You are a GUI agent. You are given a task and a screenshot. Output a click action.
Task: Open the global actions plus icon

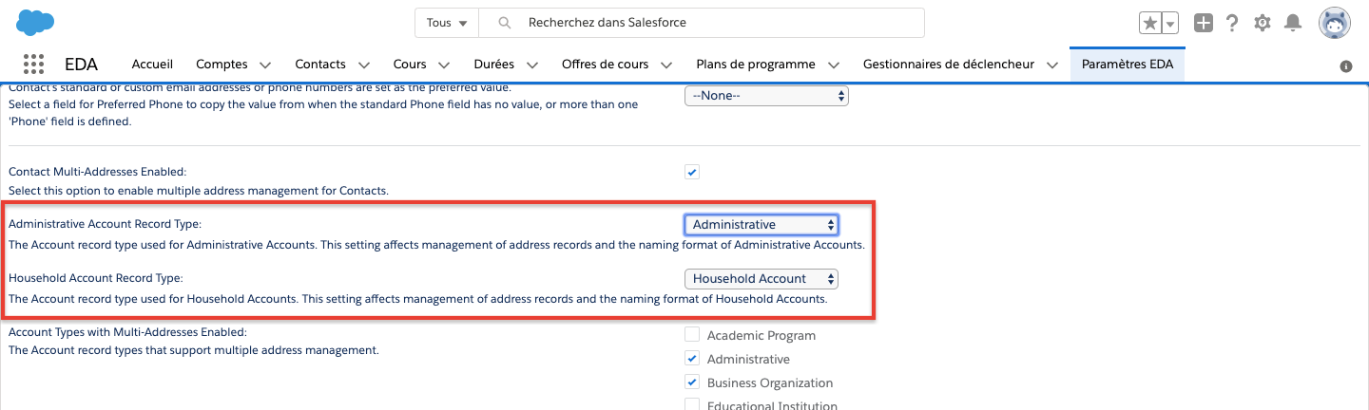click(1204, 23)
